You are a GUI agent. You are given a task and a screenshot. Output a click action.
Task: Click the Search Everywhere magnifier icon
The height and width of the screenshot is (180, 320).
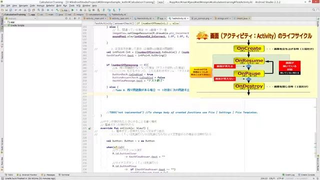(x=313, y=10)
